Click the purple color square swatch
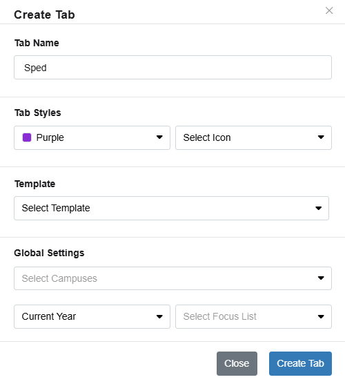The width and height of the screenshot is (345, 384). pyautogui.click(x=27, y=137)
